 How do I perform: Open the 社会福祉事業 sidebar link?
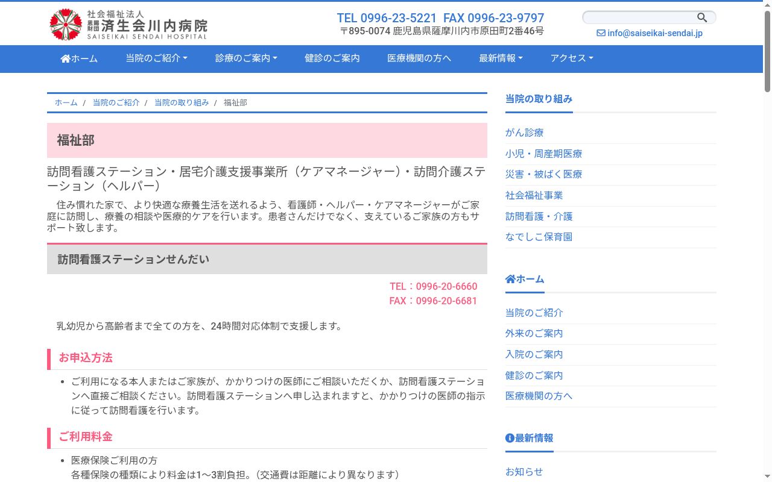534,195
